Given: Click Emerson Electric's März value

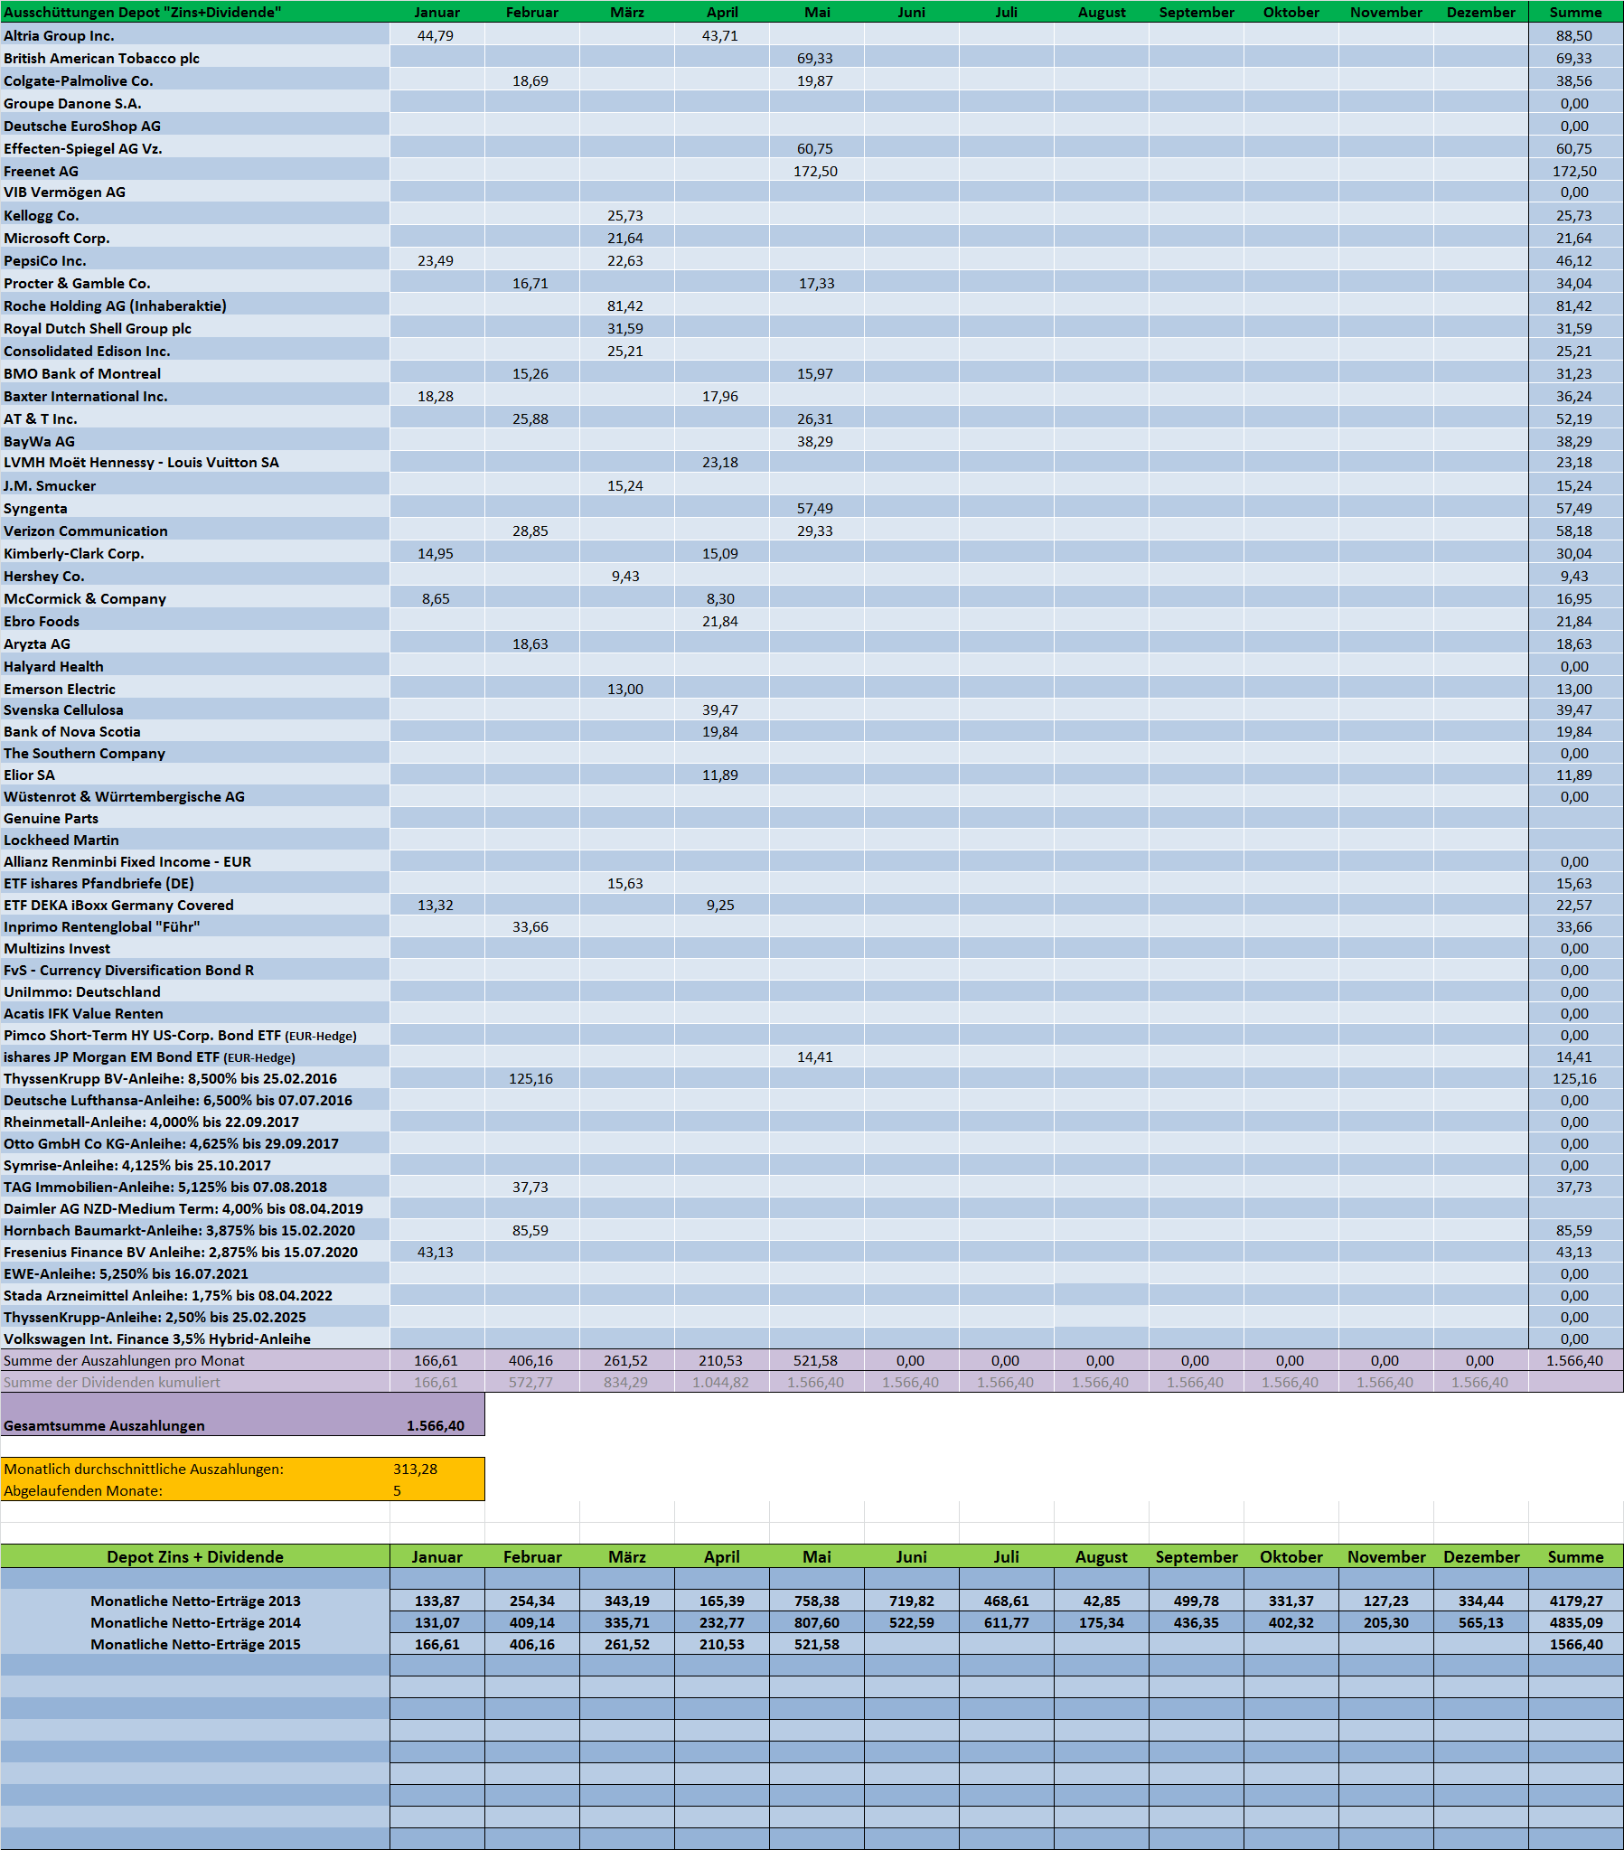Looking at the screenshot, I should click(625, 690).
